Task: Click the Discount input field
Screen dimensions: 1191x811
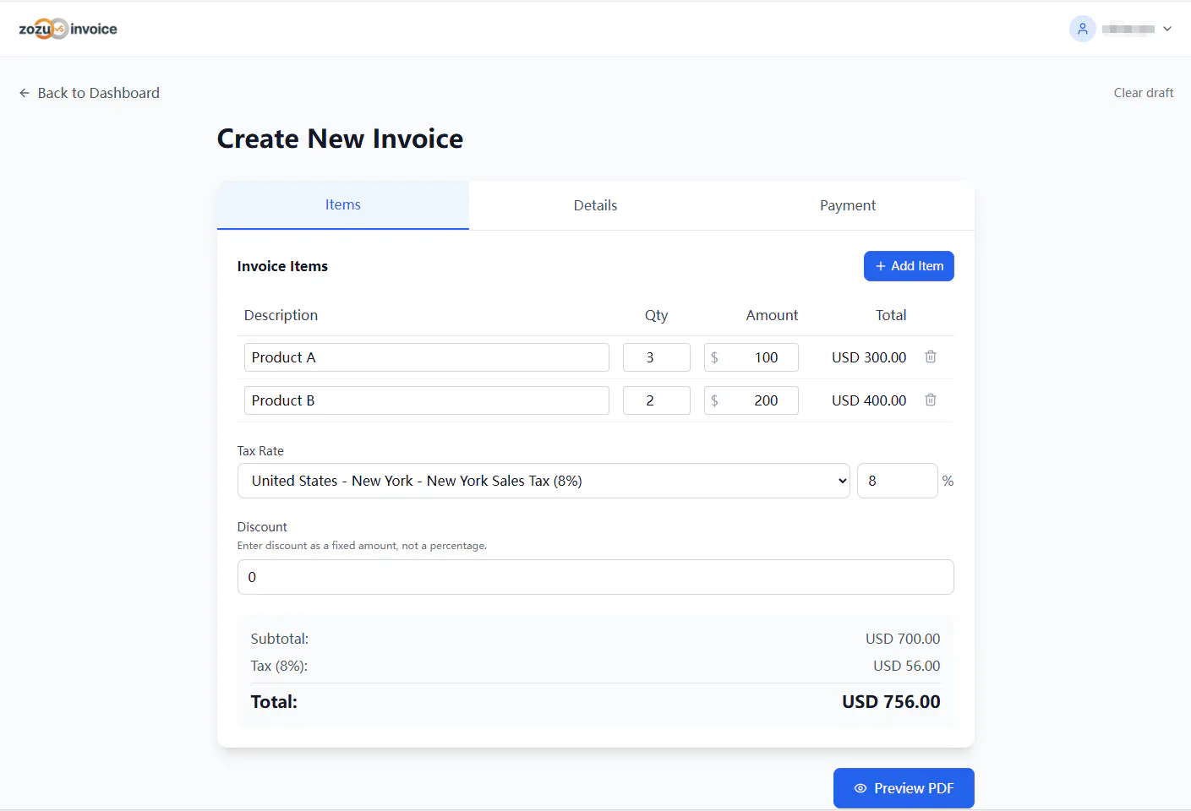Action: click(x=596, y=577)
